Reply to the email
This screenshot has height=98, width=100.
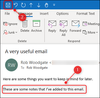coord(52,27)
